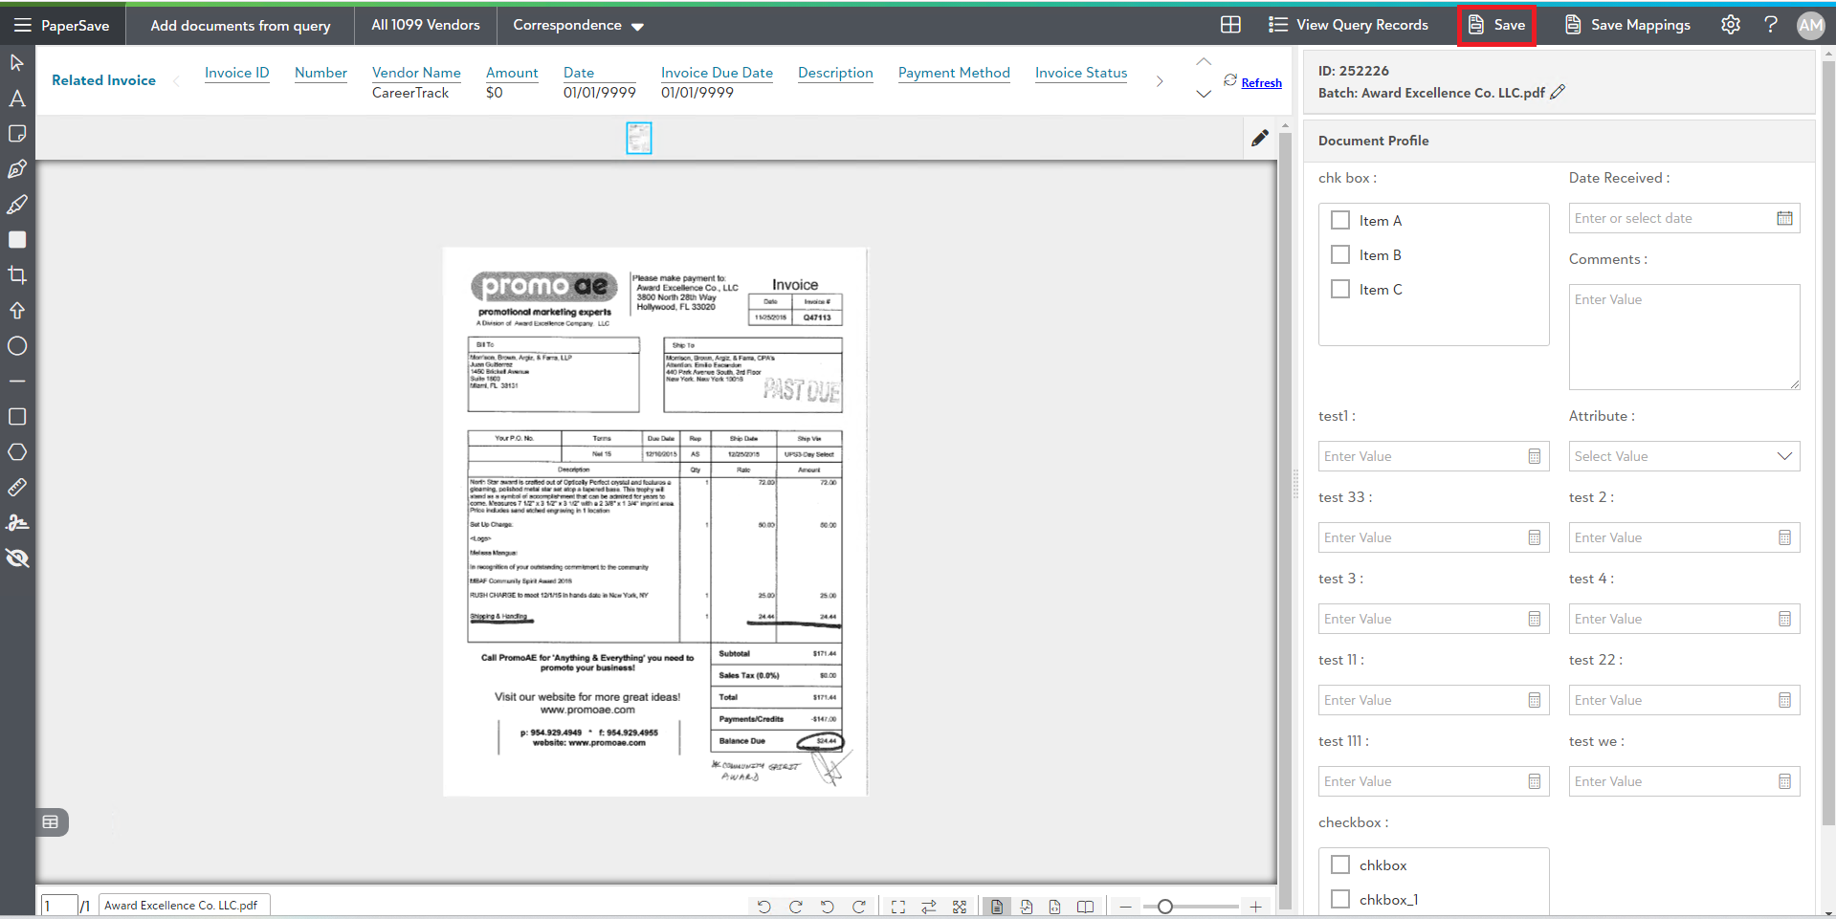Image resolution: width=1836 pixels, height=919 pixels.
Task: Toggle the hide annotations eye icon
Action: click(17, 558)
